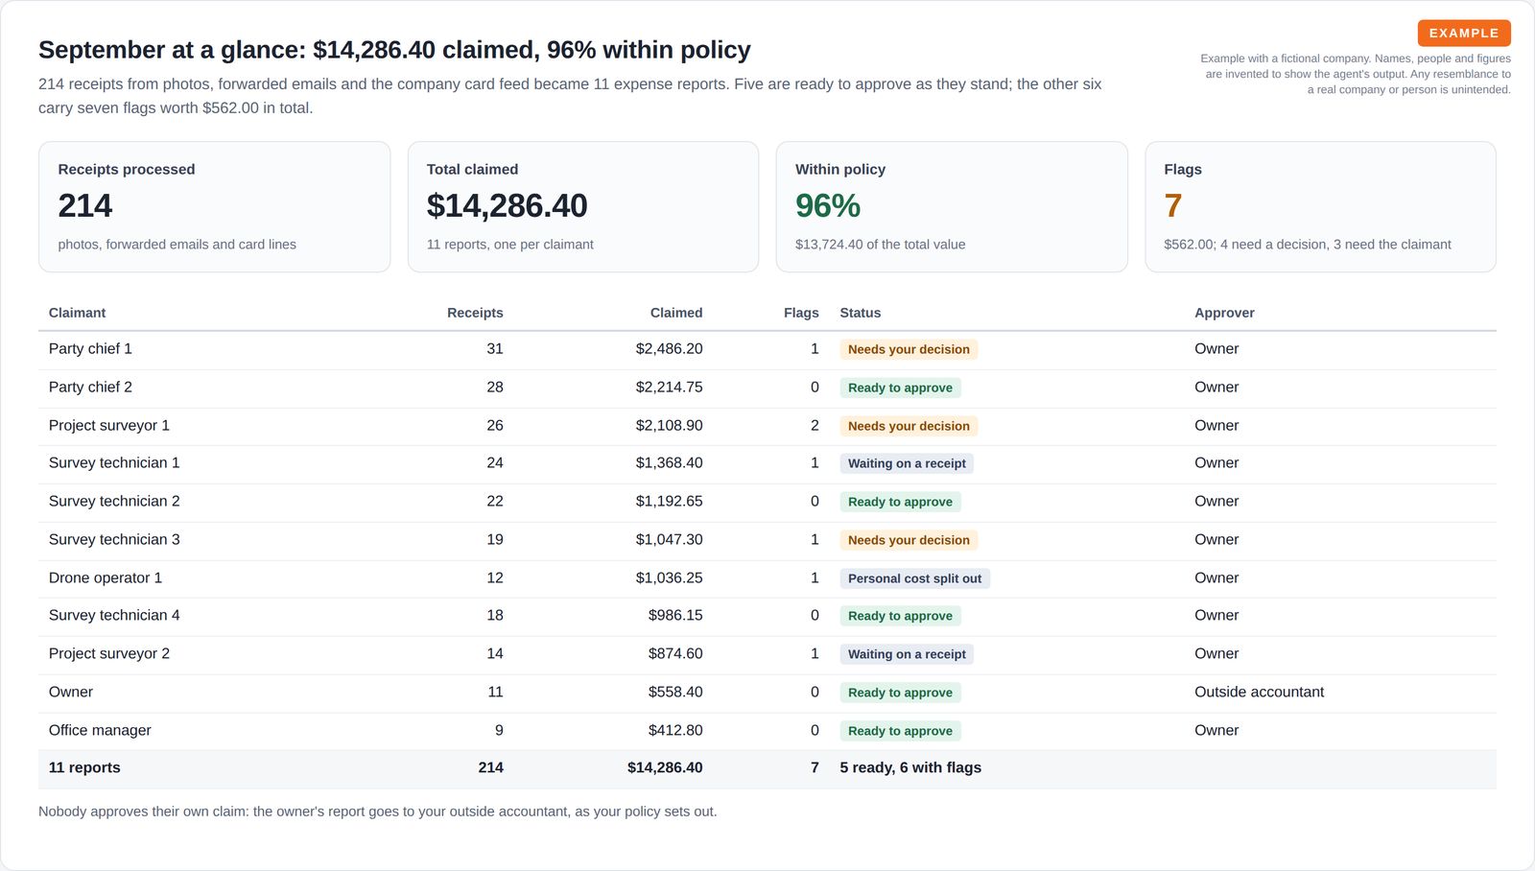The image size is (1535, 871).
Task: Select the $412.80 claimed amount
Action: point(675,731)
